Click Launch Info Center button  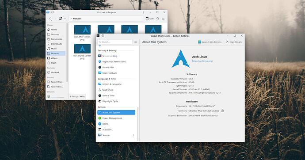pyautogui.click(x=210, y=42)
